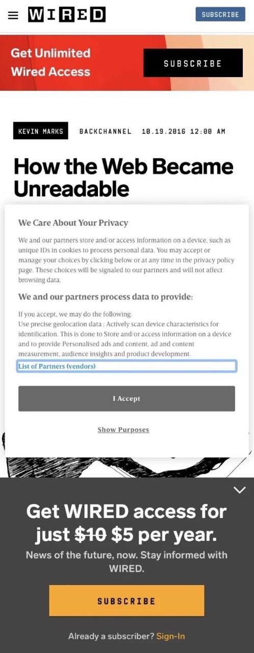Open the hamburger navigation menu
This screenshot has width=254, height=653.
click(13, 15)
